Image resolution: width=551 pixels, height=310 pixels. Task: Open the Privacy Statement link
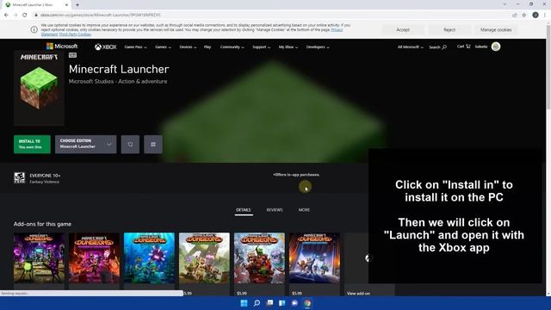(x=337, y=30)
